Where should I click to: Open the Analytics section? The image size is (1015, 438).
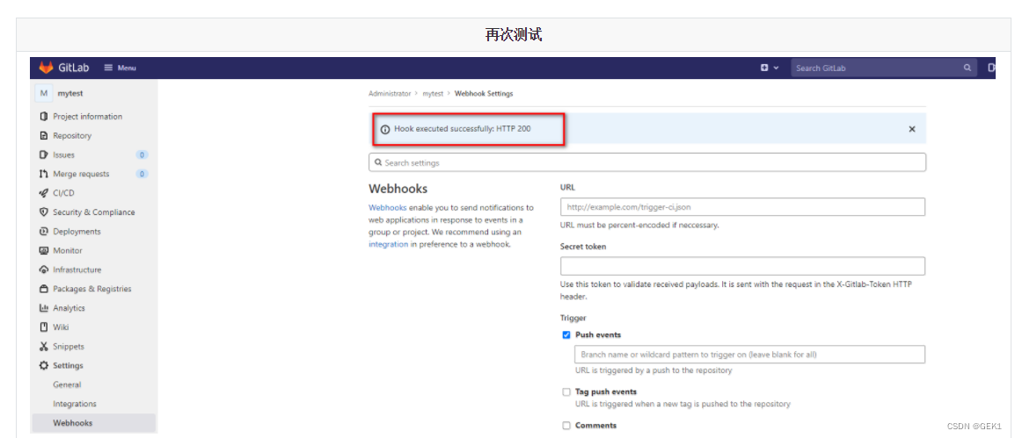coord(69,308)
